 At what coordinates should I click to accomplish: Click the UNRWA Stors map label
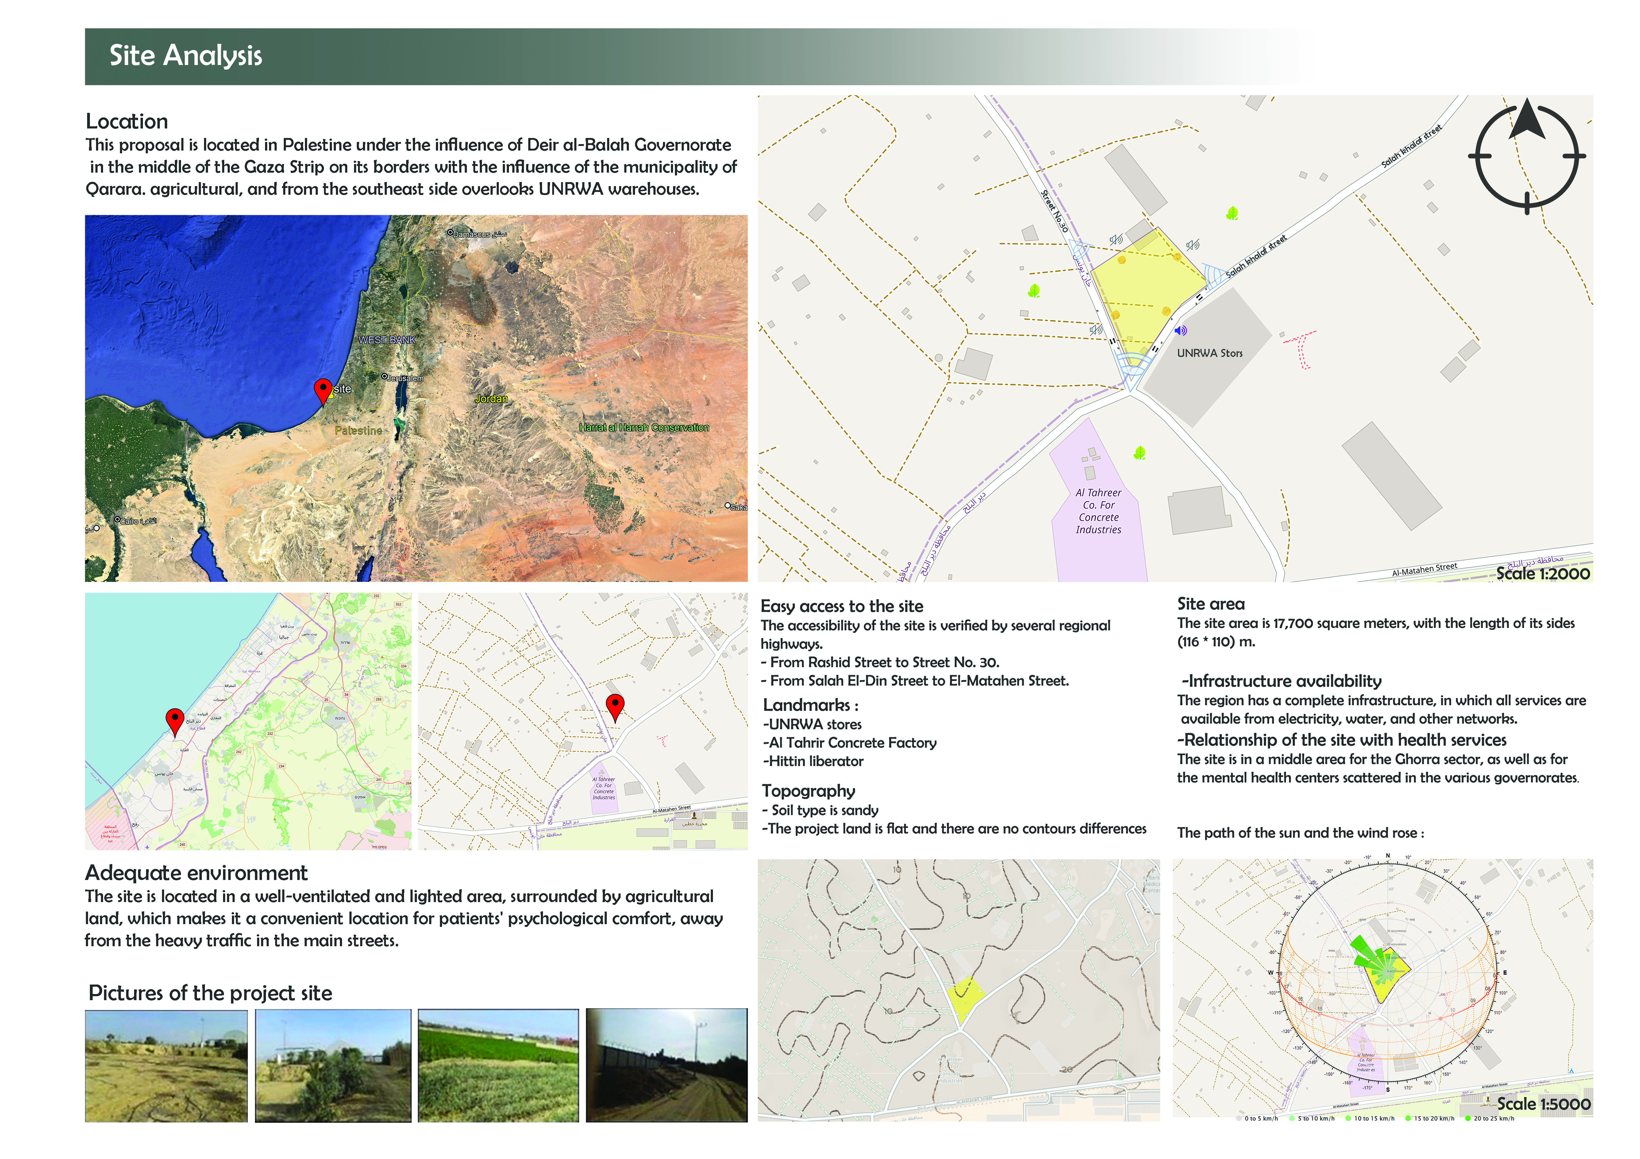[x=1209, y=353]
